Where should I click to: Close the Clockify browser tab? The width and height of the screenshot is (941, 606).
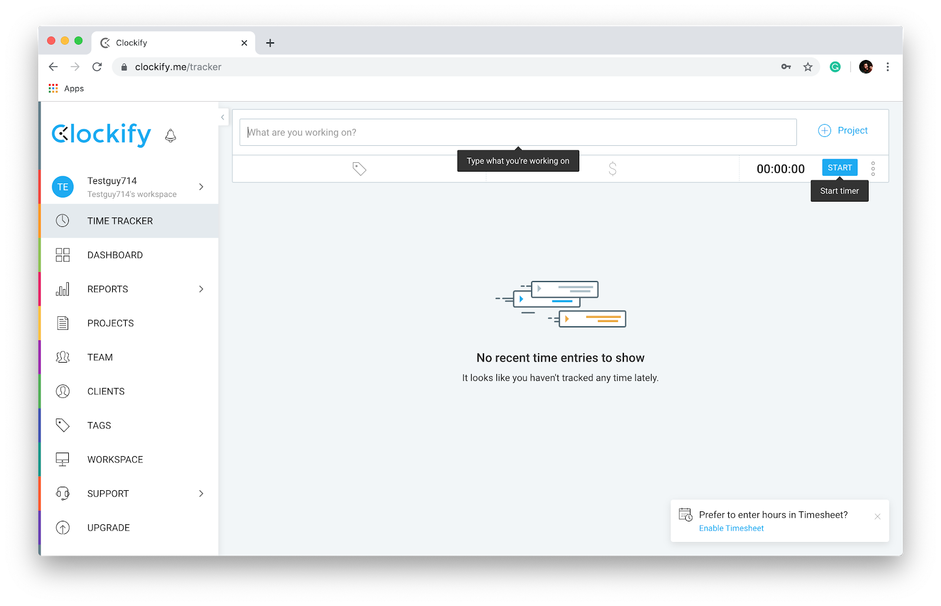[x=244, y=43]
